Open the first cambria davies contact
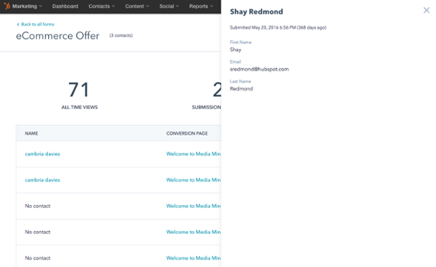The height and width of the screenshot is (267, 436). [43, 154]
